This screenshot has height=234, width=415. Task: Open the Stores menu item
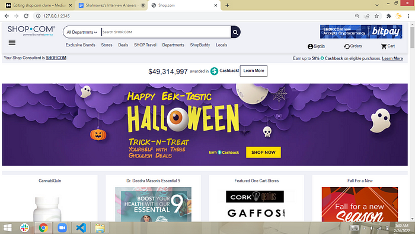pos(107,45)
